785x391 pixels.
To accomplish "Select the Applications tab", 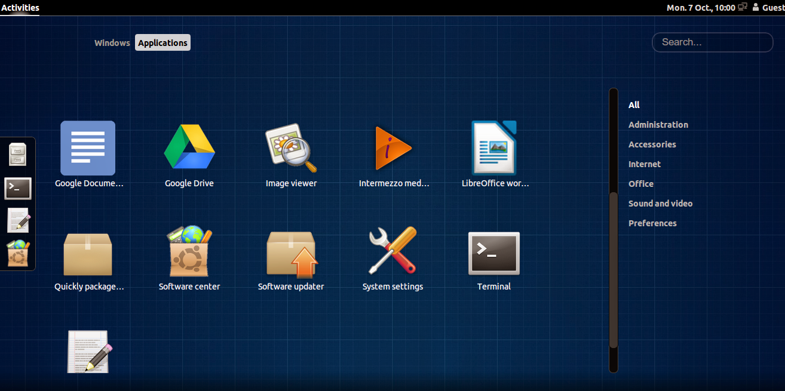I will [162, 42].
